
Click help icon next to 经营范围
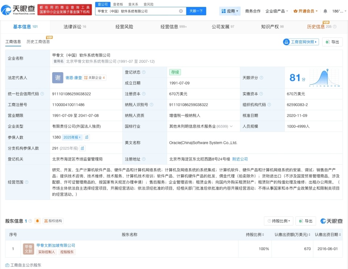point(26,182)
